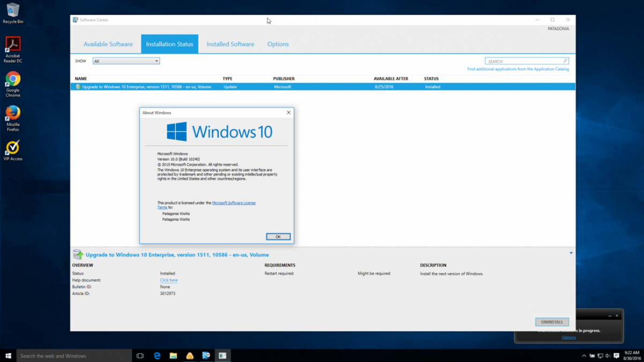Screen dimensions: 644x362
Task: Open the SHOW filter dropdown
Action: [x=126, y=61]
